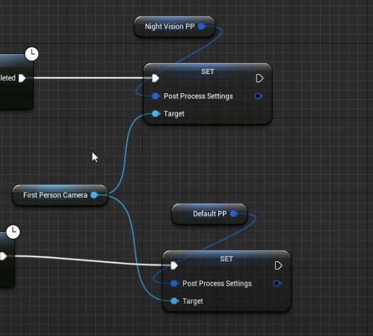Click lower Post Process Settings output pin
Viewport: 373px width, 336px height.
point(277,283)
